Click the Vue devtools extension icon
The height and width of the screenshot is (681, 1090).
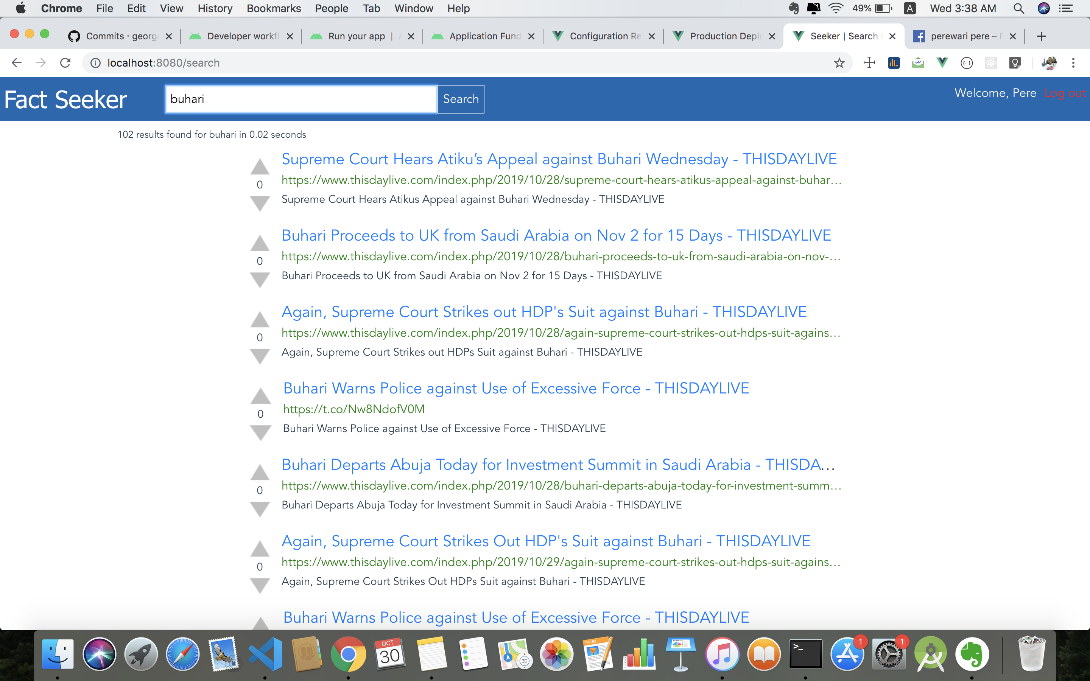click(x=942, y=62)
